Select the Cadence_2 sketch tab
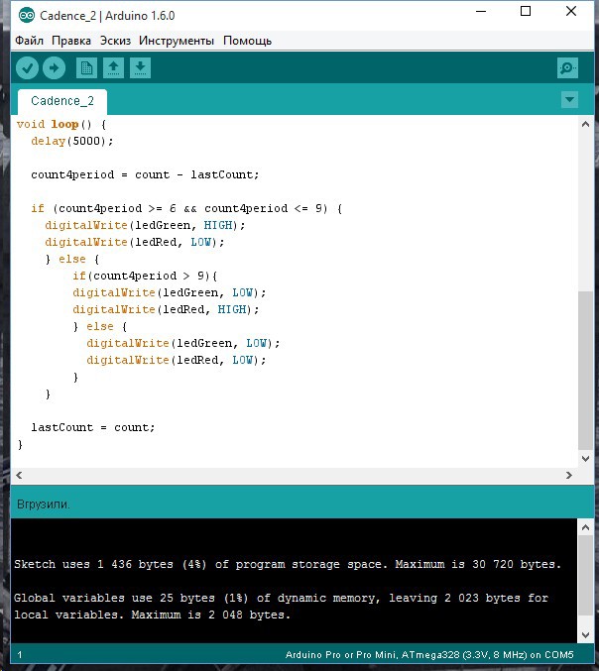This screenshot has width=599, height=671. (62, 101)
